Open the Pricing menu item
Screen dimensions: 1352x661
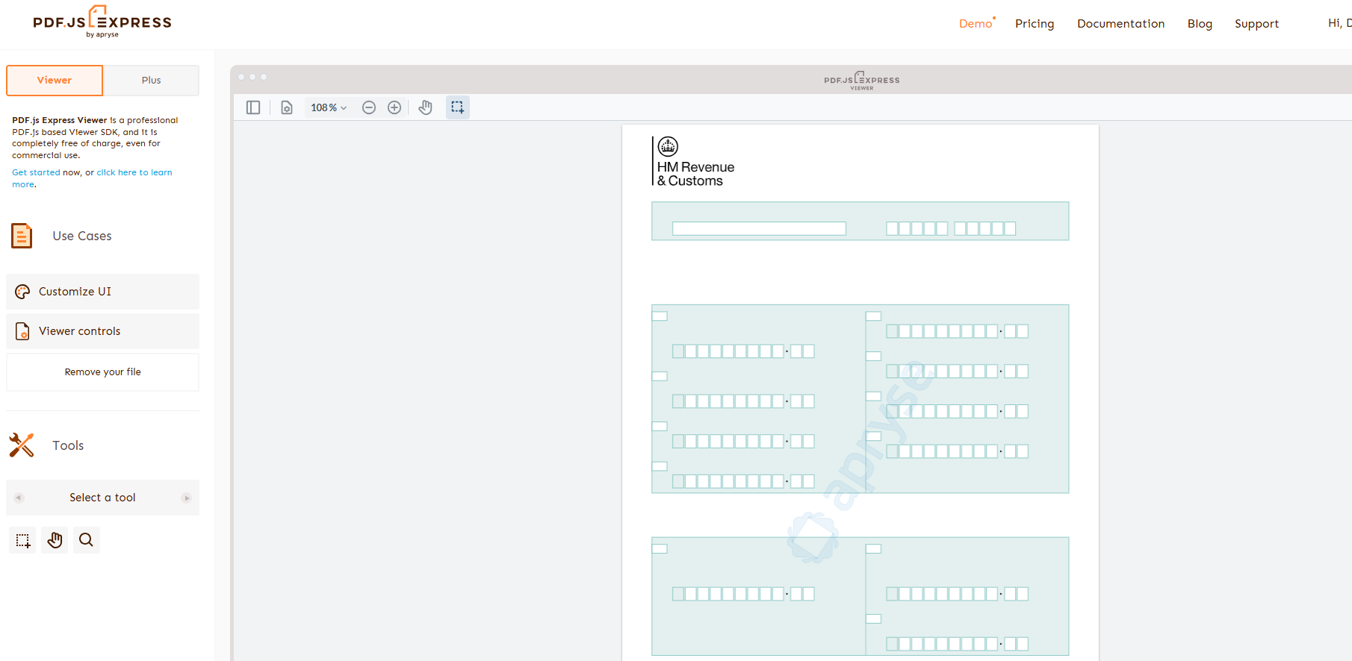tap(1035, 24)
